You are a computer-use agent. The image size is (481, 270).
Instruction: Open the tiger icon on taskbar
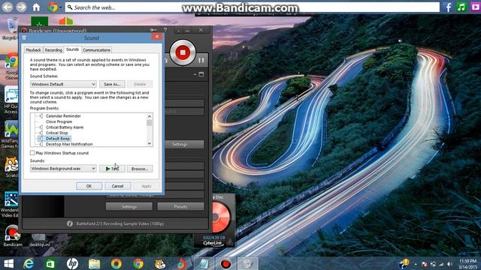click(x=160, y=263)
